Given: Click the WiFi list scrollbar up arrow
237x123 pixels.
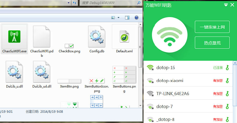Looking at the screenshot, I should [x=235, y=63].
